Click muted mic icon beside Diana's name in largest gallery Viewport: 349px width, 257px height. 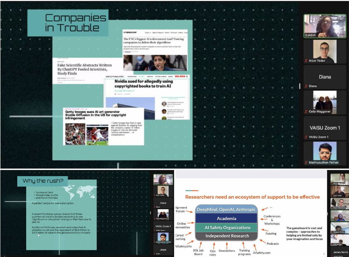point(306,86)
